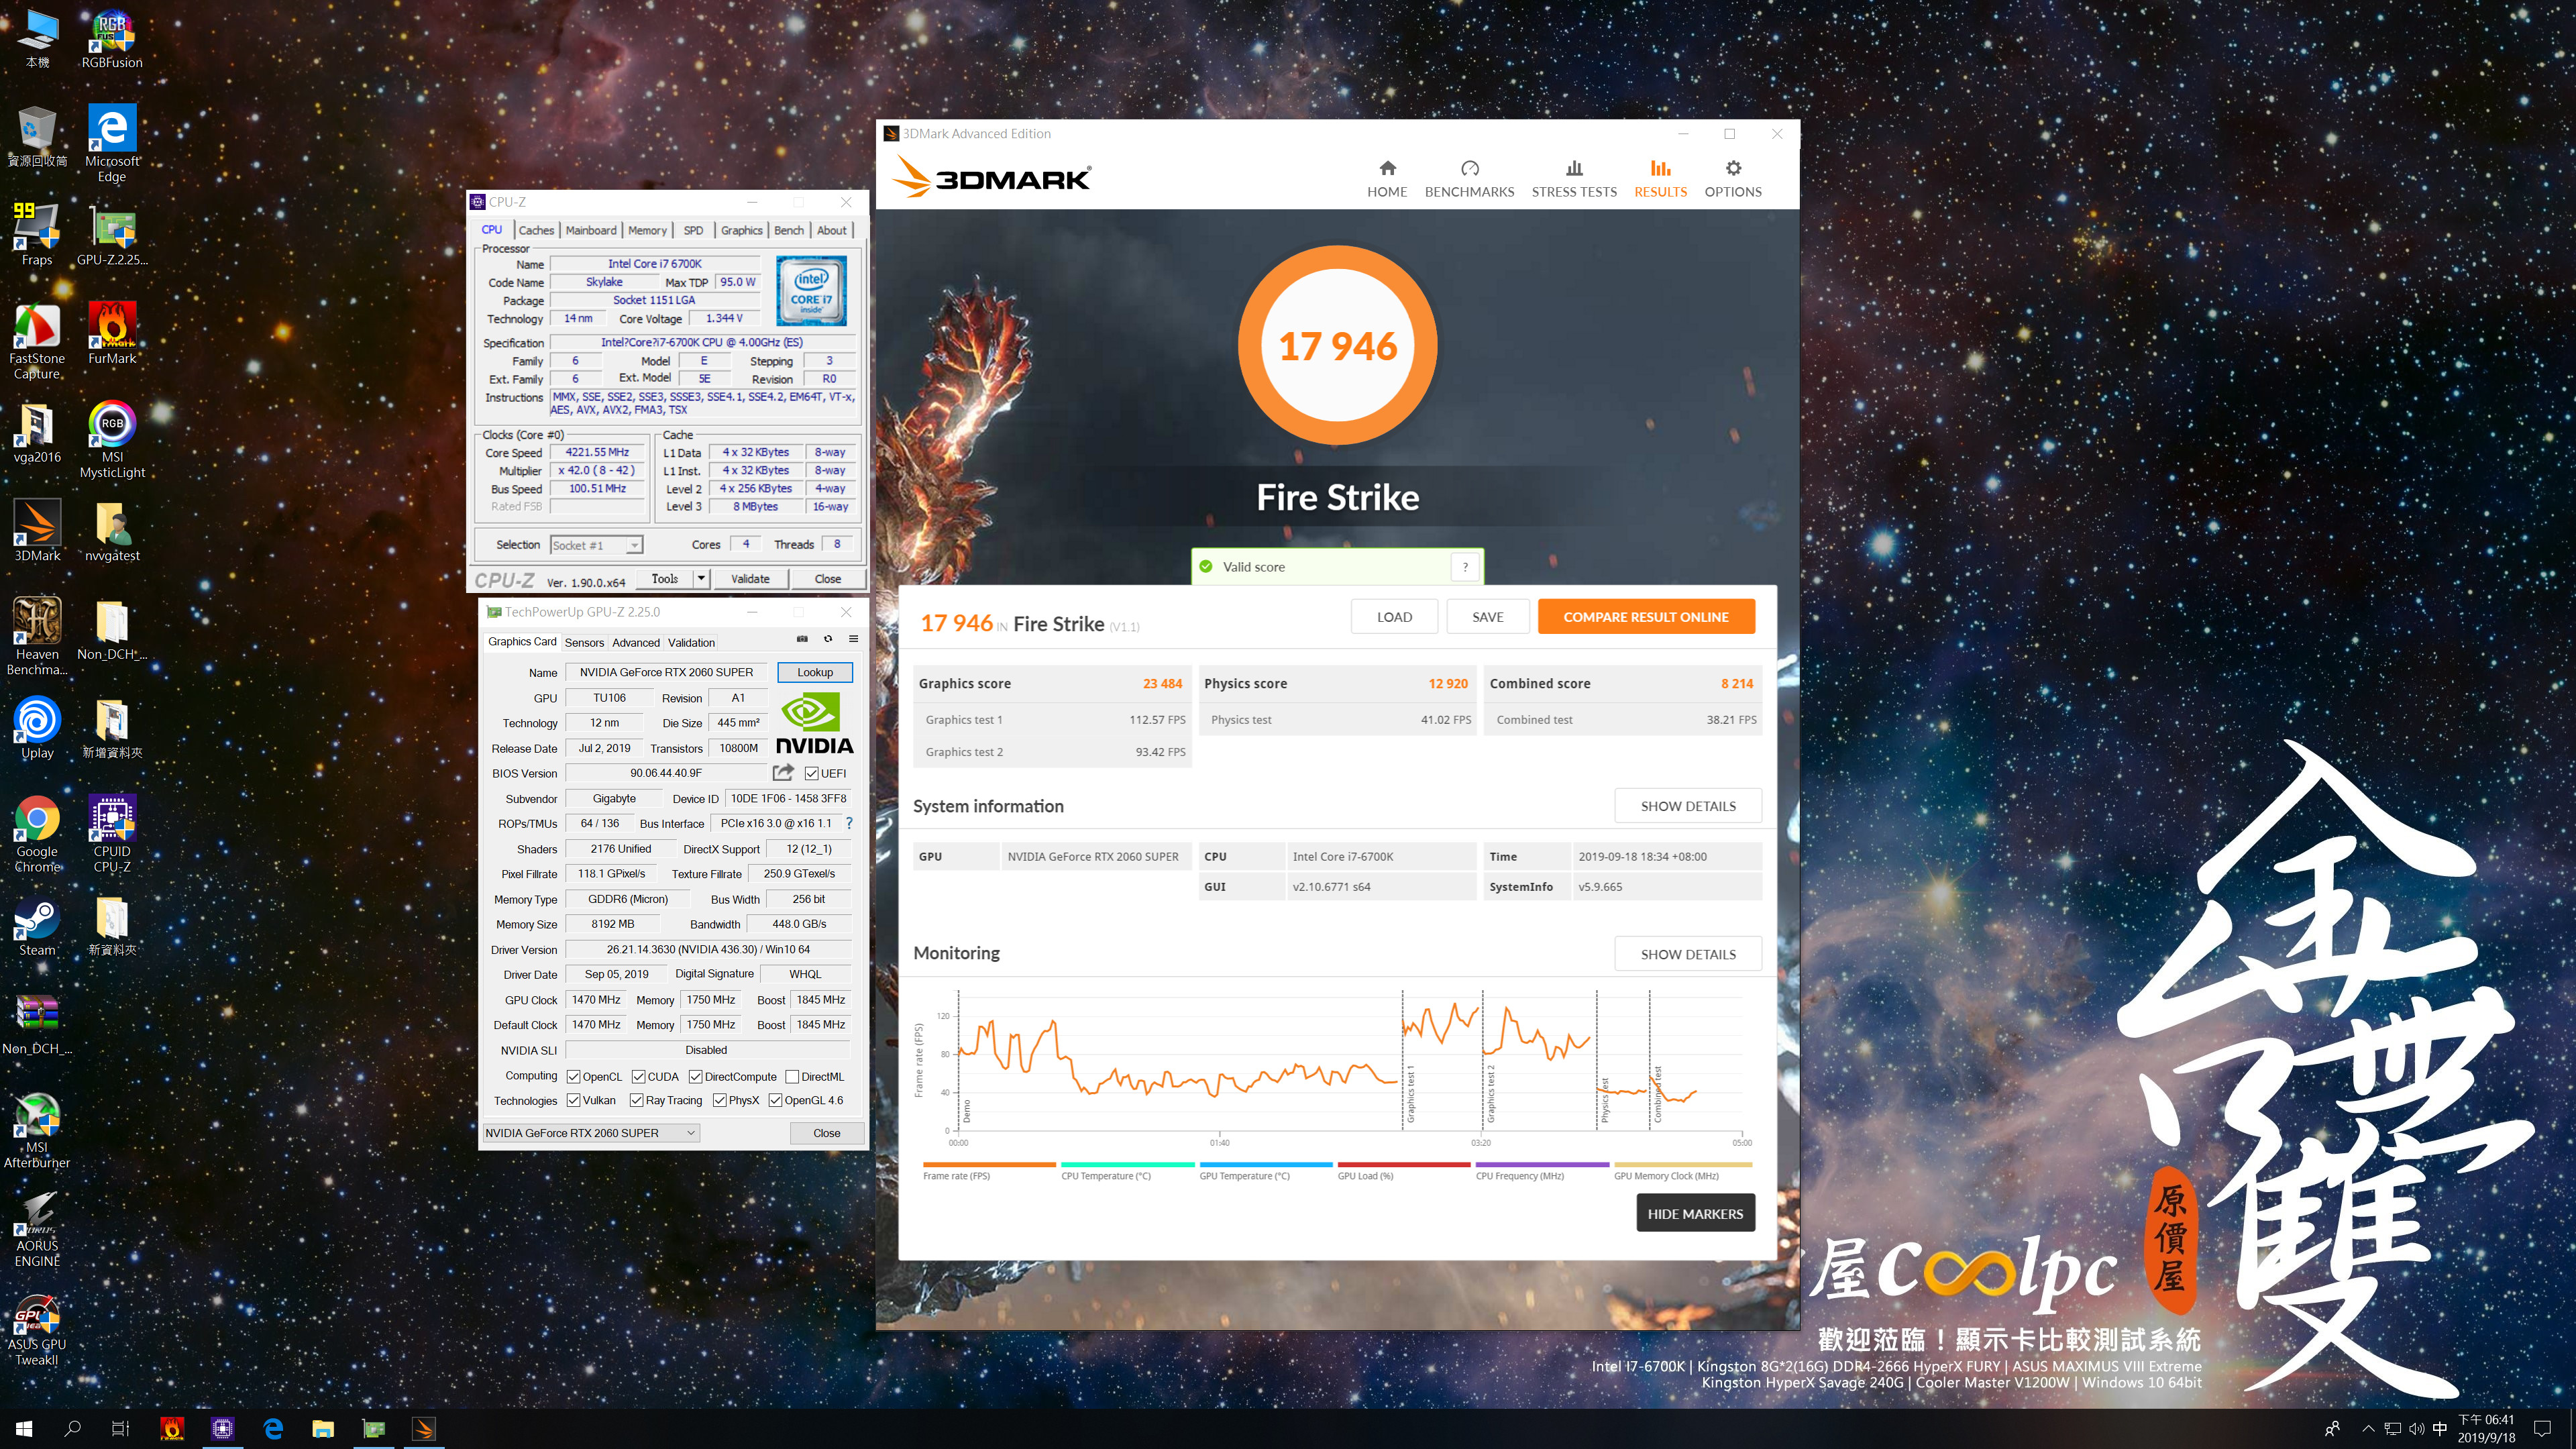The width and height of the screenshot is (2576, 1449).
Task: Open GPU-Z hamburger menu
Action: click(x=853, y=639)
